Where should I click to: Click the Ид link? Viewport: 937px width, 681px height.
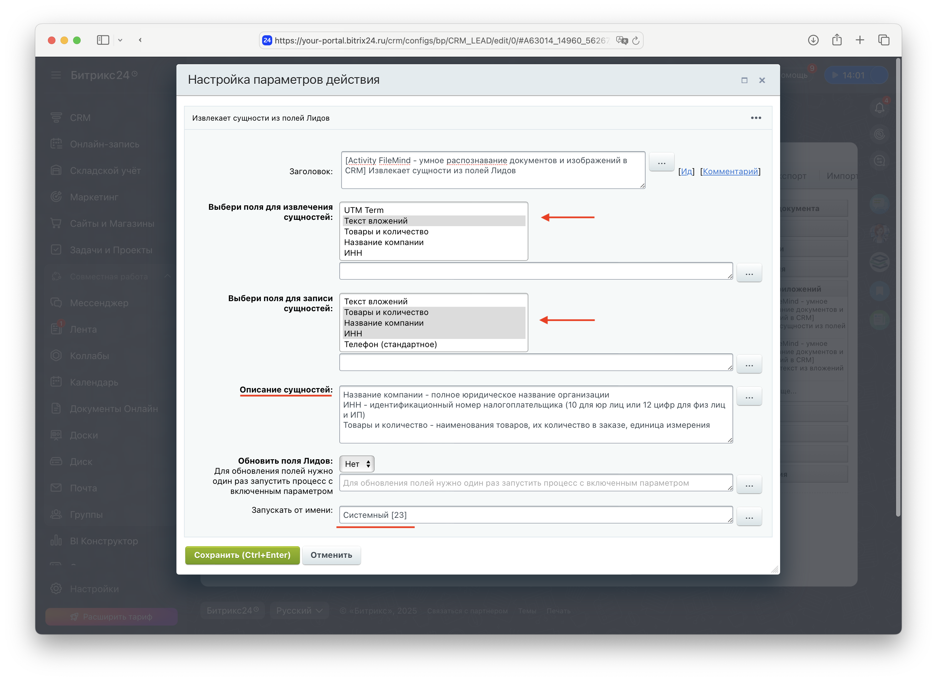click(686, 171)
